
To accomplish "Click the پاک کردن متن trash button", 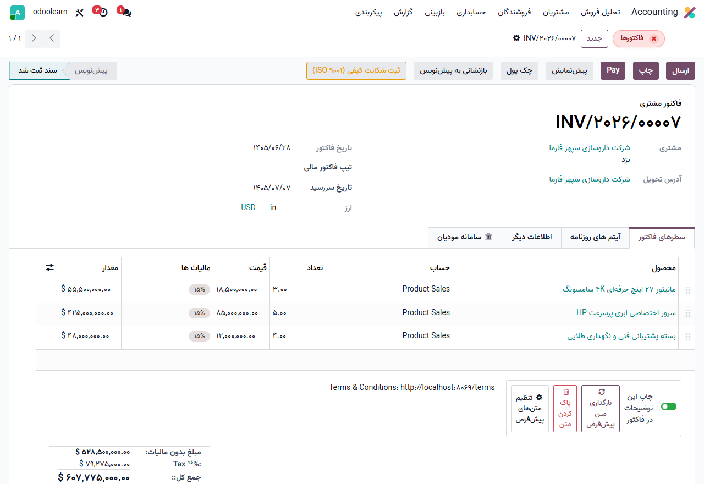I will tap(565, 408).
